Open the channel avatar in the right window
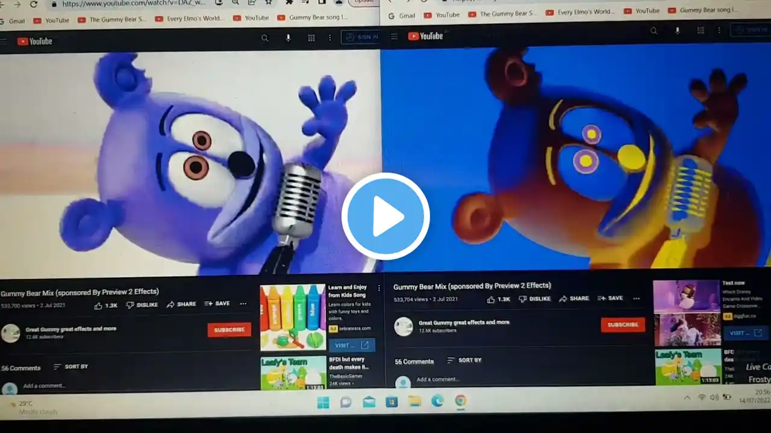 [x=404, y=327]
